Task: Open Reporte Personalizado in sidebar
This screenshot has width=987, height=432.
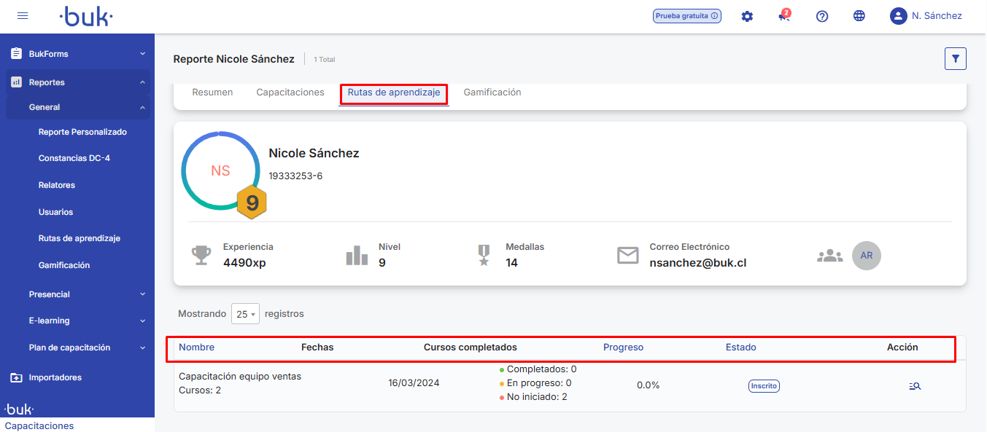Action: [82, 132]
